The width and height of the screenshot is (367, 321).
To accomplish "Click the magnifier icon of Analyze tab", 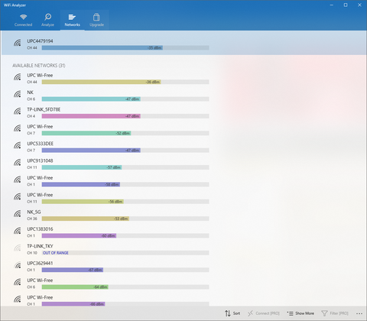I will tap(47, 17).
